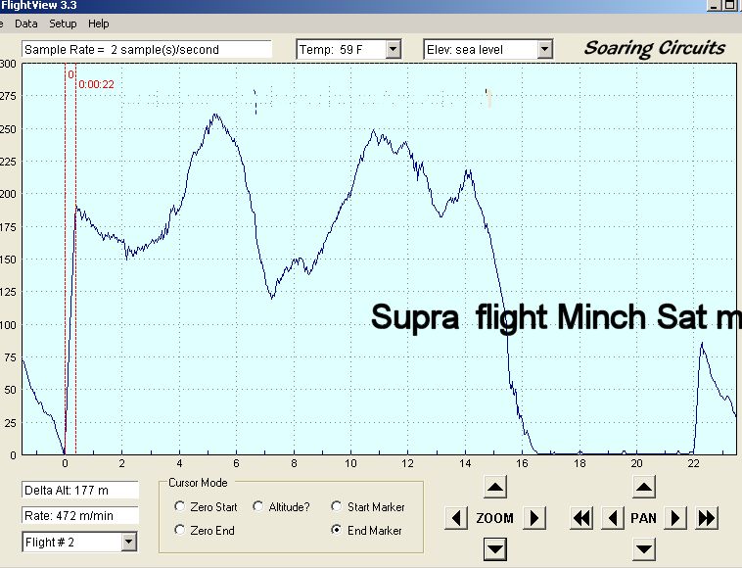Open the Setup menu
Viewport: 742px width, 568px height.
tap(63, 24)
